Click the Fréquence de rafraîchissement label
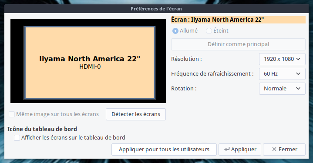The width and height of the screenshot is (313, 163). pos(212,74)
